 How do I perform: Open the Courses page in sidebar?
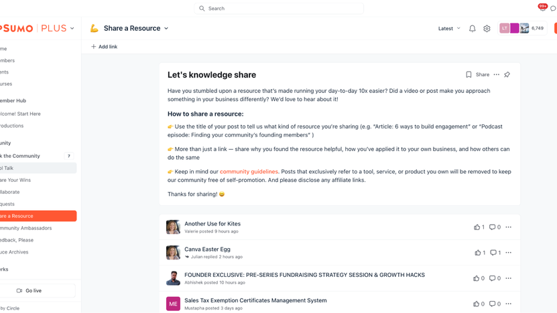(6, 84)
